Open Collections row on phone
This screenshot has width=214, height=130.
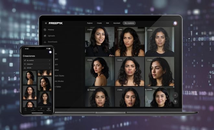(x=37, y=64)
